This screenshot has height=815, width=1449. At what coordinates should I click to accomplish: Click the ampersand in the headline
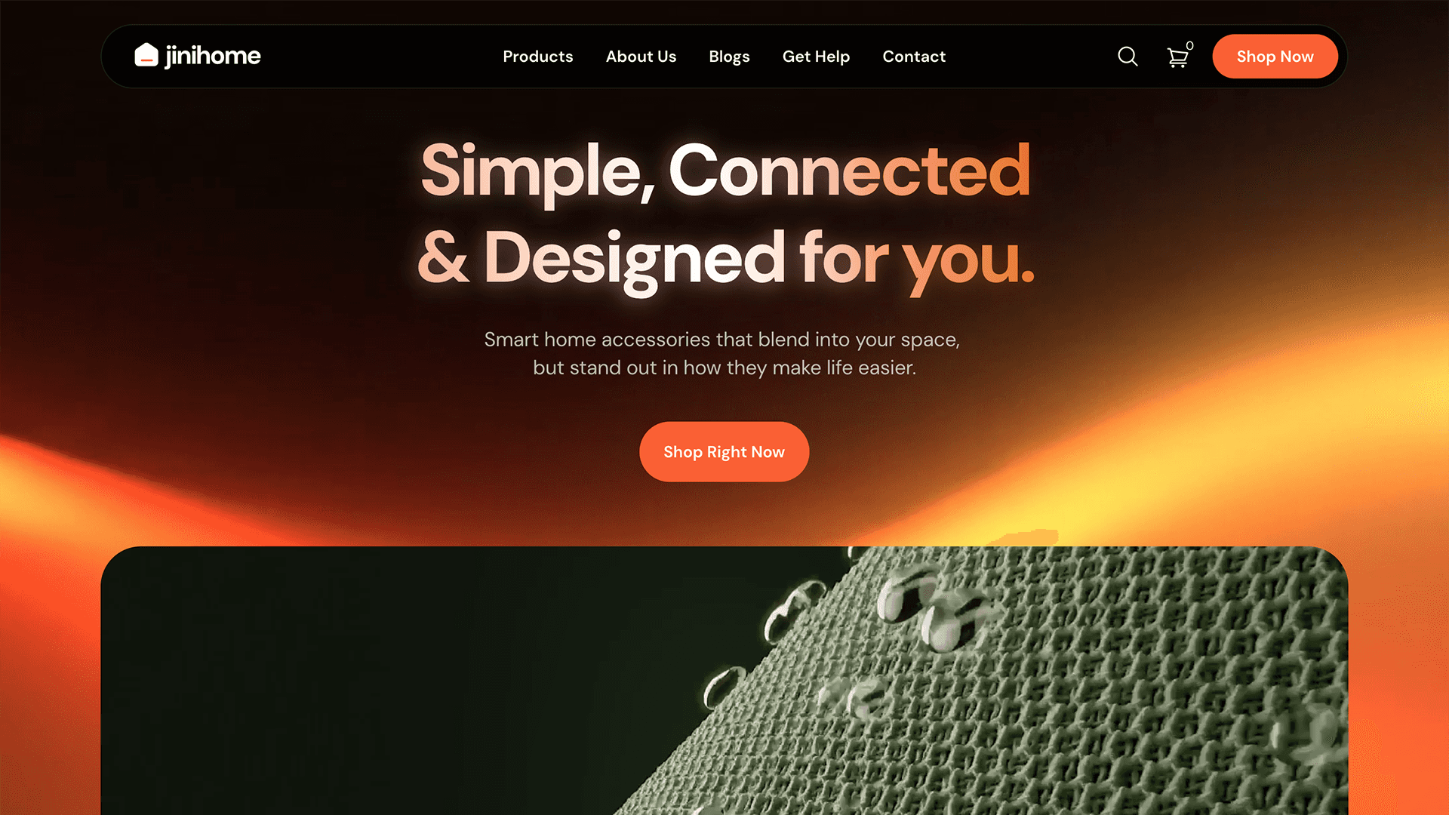(x=443, y=257)
